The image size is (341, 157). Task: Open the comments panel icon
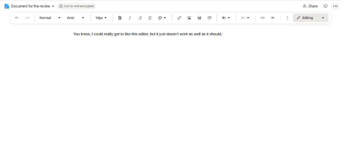tap(326, 6)
